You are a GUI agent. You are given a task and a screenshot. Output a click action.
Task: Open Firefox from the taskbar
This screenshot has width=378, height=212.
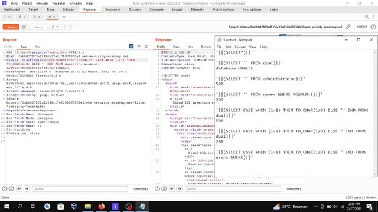pos(102,207)
